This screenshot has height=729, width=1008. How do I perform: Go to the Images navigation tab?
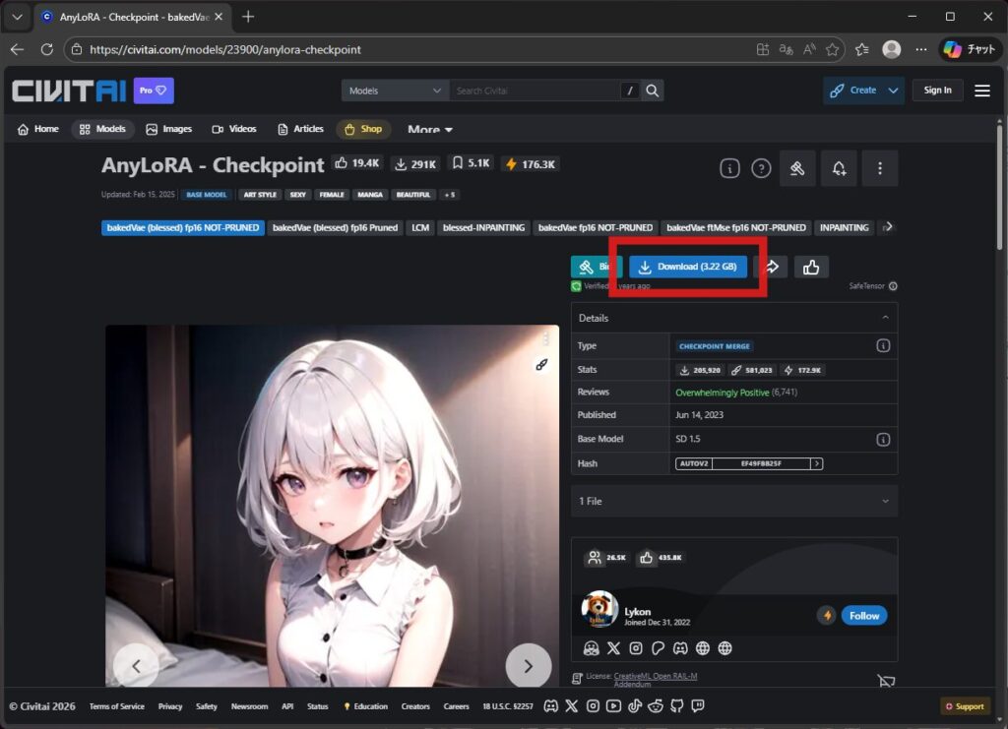(168, 129)
